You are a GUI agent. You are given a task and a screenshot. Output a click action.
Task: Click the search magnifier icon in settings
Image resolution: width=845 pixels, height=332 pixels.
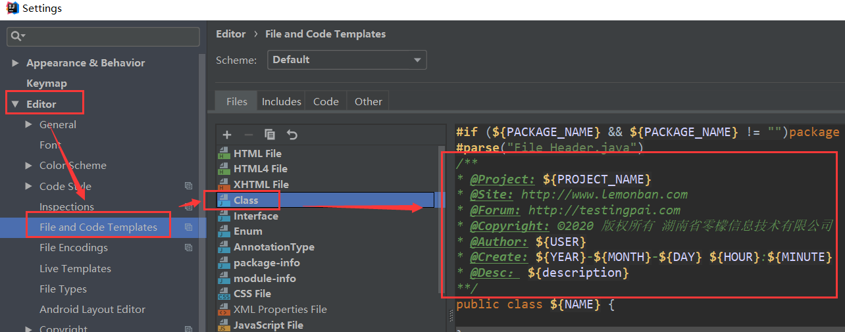click(x=17, y=36)
